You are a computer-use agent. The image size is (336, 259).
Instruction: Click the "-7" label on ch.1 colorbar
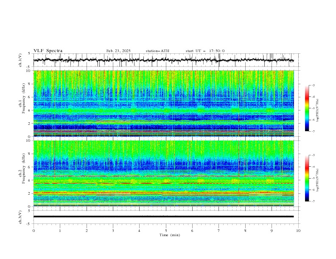coord(313,131)
